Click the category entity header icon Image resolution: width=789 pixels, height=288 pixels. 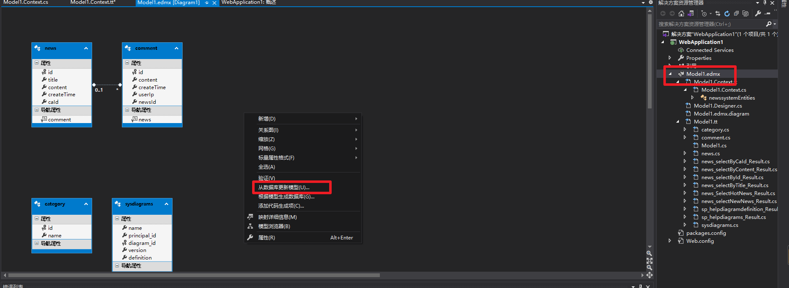pos(37,204)
